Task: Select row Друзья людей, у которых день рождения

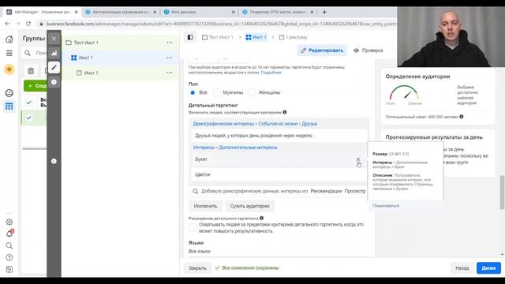Action: 279,136
